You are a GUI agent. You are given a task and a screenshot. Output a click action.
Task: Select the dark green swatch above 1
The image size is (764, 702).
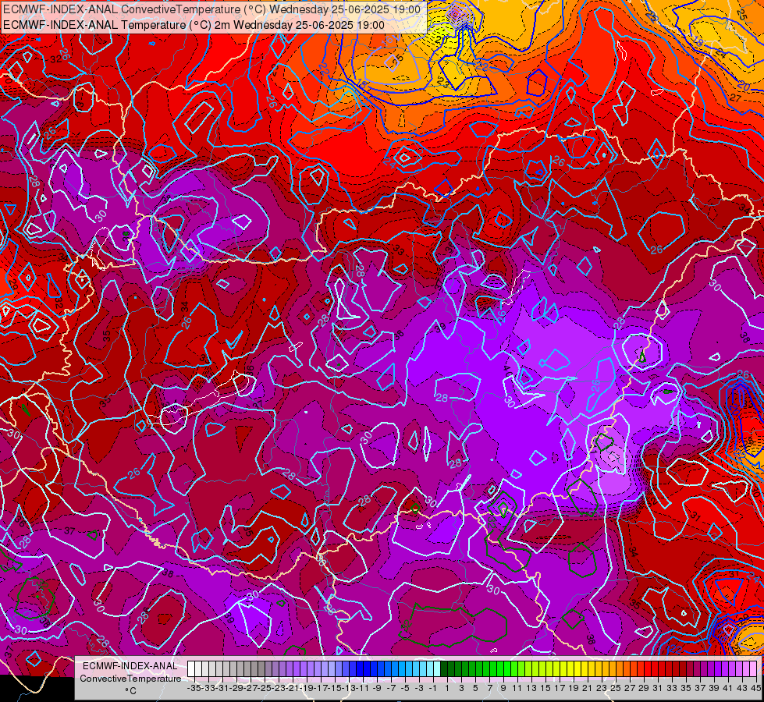pyautogui.click(x=444, y=668)
